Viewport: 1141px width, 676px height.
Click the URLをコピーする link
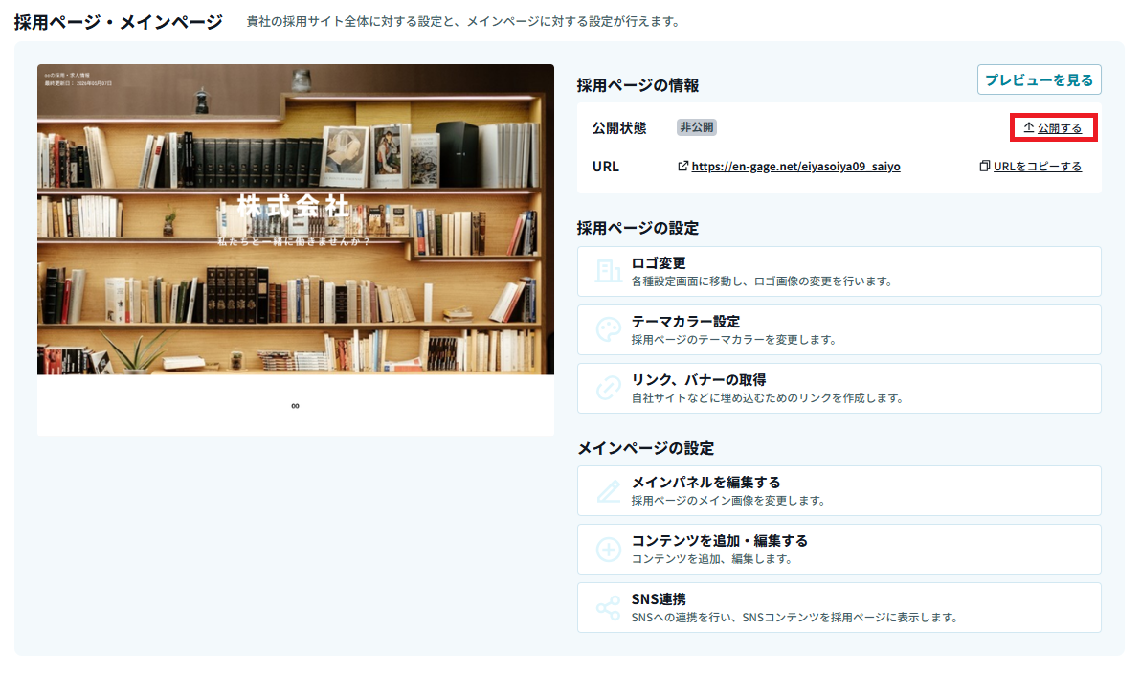1037,167
